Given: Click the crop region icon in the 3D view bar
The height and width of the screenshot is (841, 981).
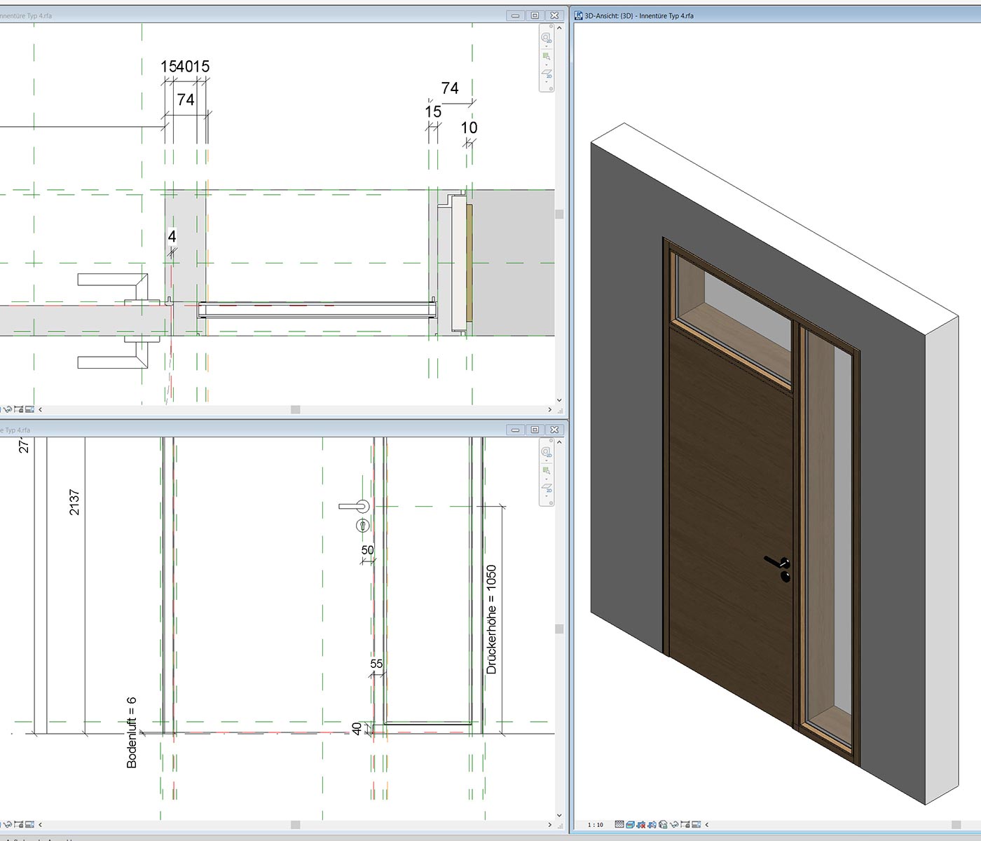Looking at the screenshot, I should [685, 824].
